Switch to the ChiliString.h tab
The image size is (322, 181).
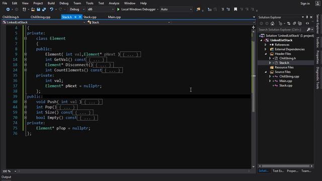[x=11, y=17]
